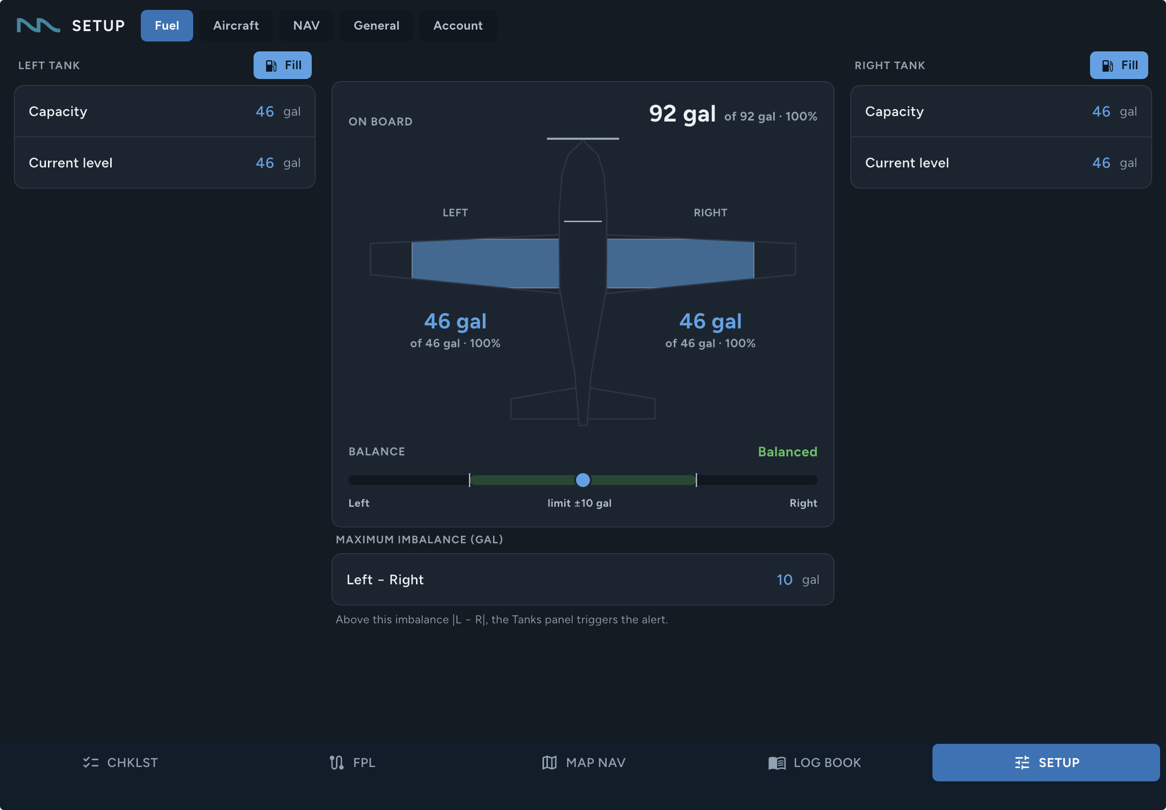Open the Account tab
This screenshot has width=1166, height=810.
pyautogui.click(x=458, y=25)
